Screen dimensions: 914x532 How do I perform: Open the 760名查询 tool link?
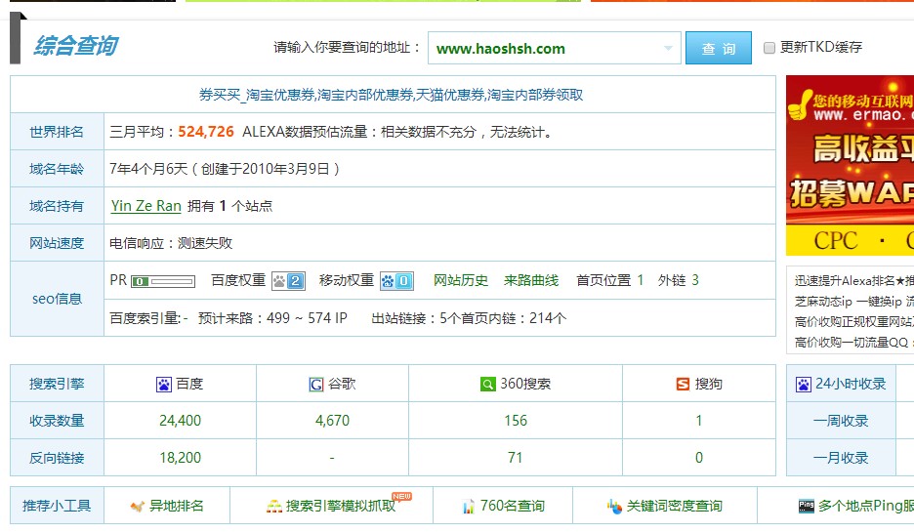pyautogui.click(x=512, y=506)
